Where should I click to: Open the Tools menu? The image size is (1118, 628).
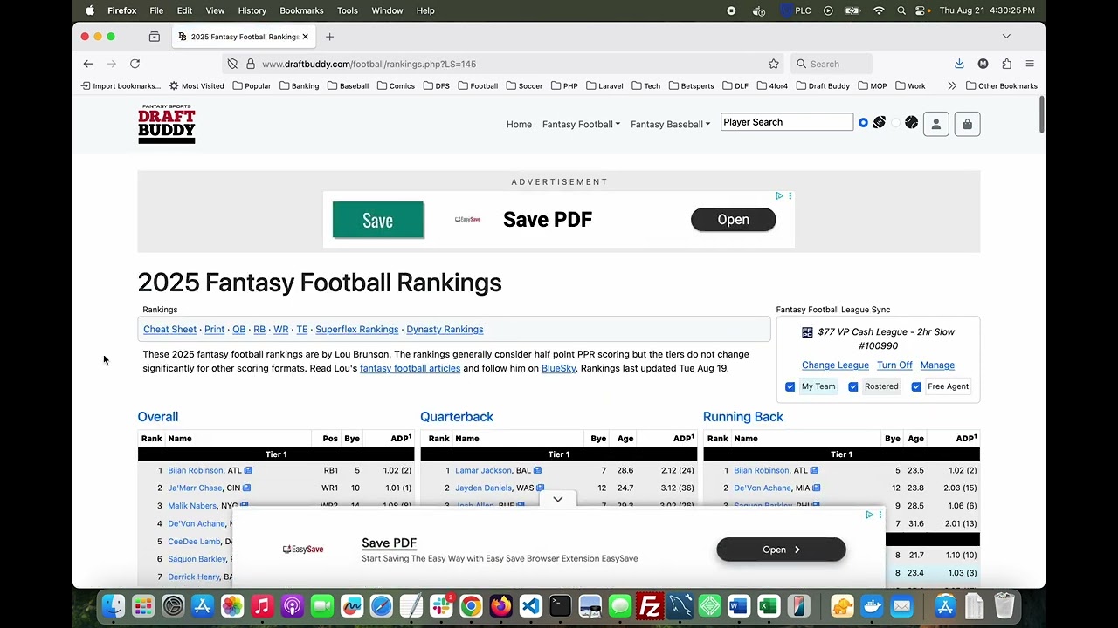pyautogui.click(x=348, y=10)
